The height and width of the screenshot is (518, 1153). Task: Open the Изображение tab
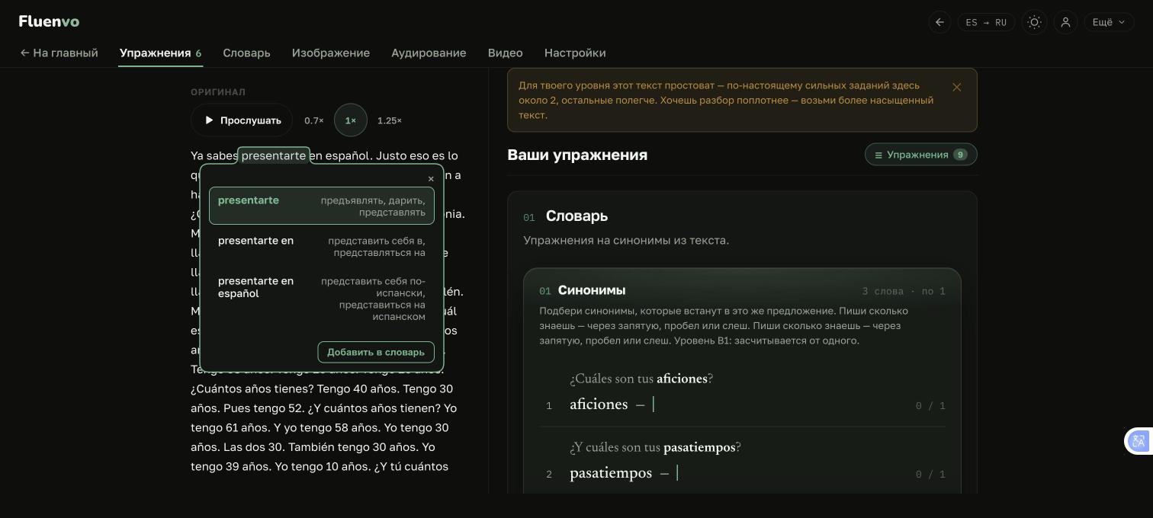330,53
